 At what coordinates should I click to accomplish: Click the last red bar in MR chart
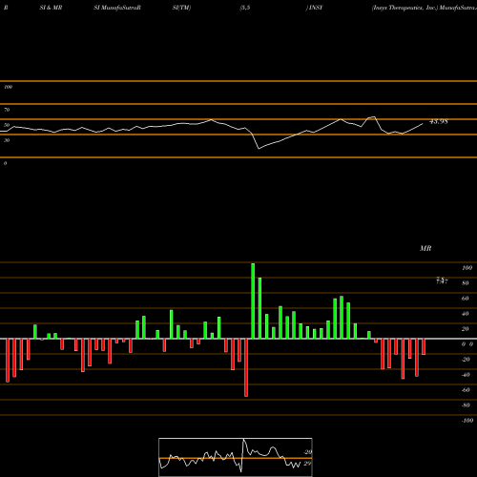pyautogui.click(x=424, y=346)
